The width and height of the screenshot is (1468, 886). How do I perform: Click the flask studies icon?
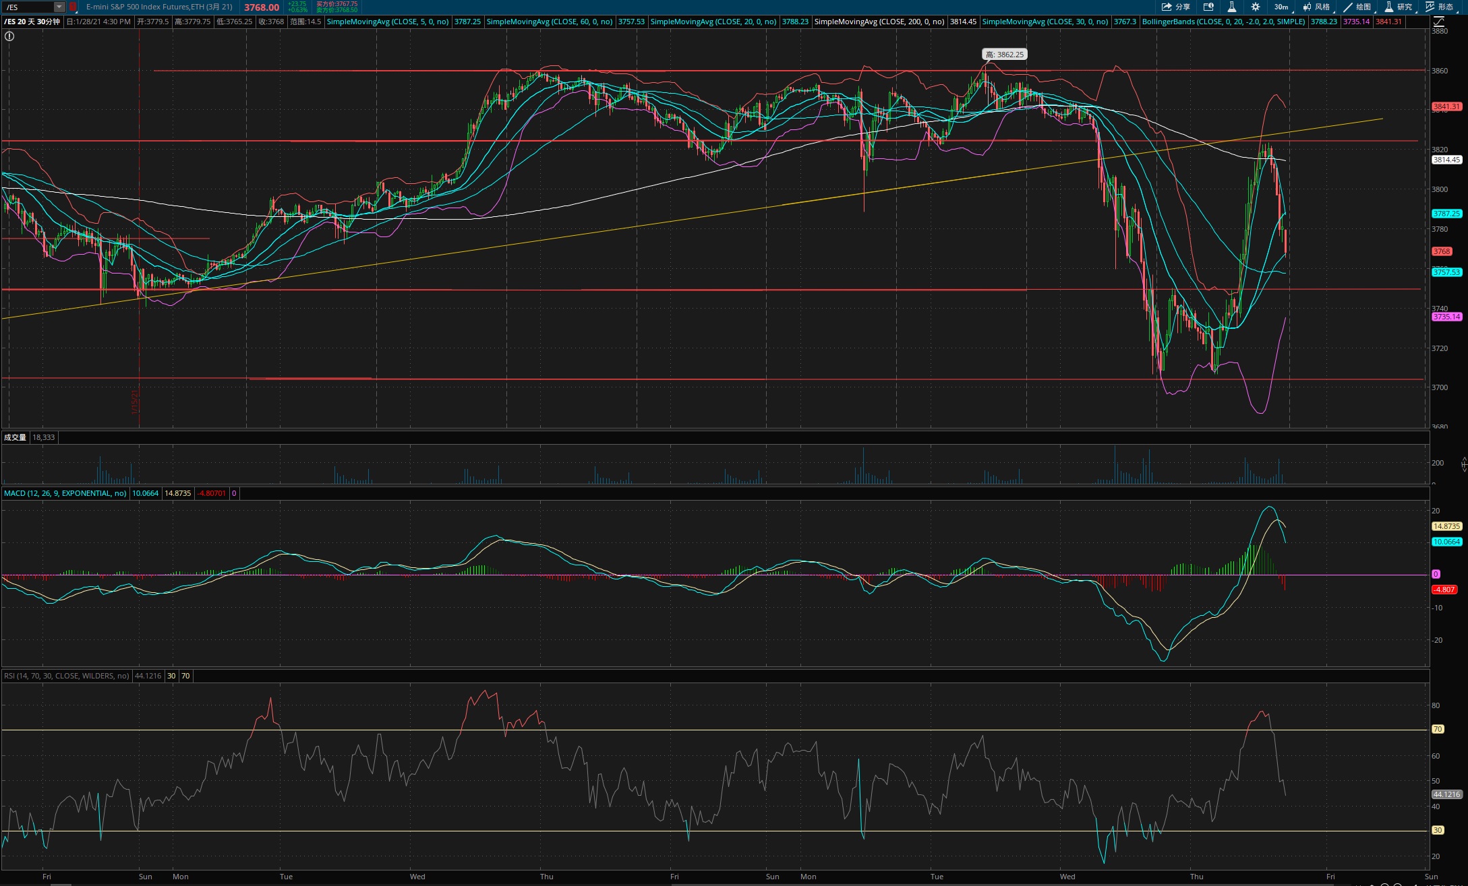(1231, 7)
